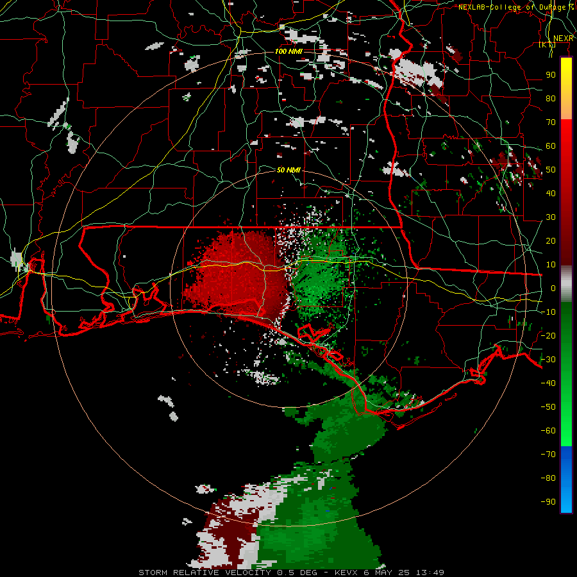Click the KT units label above the scale
The width and height of the screenshot is (577, 577).
[x=548, y=44]
